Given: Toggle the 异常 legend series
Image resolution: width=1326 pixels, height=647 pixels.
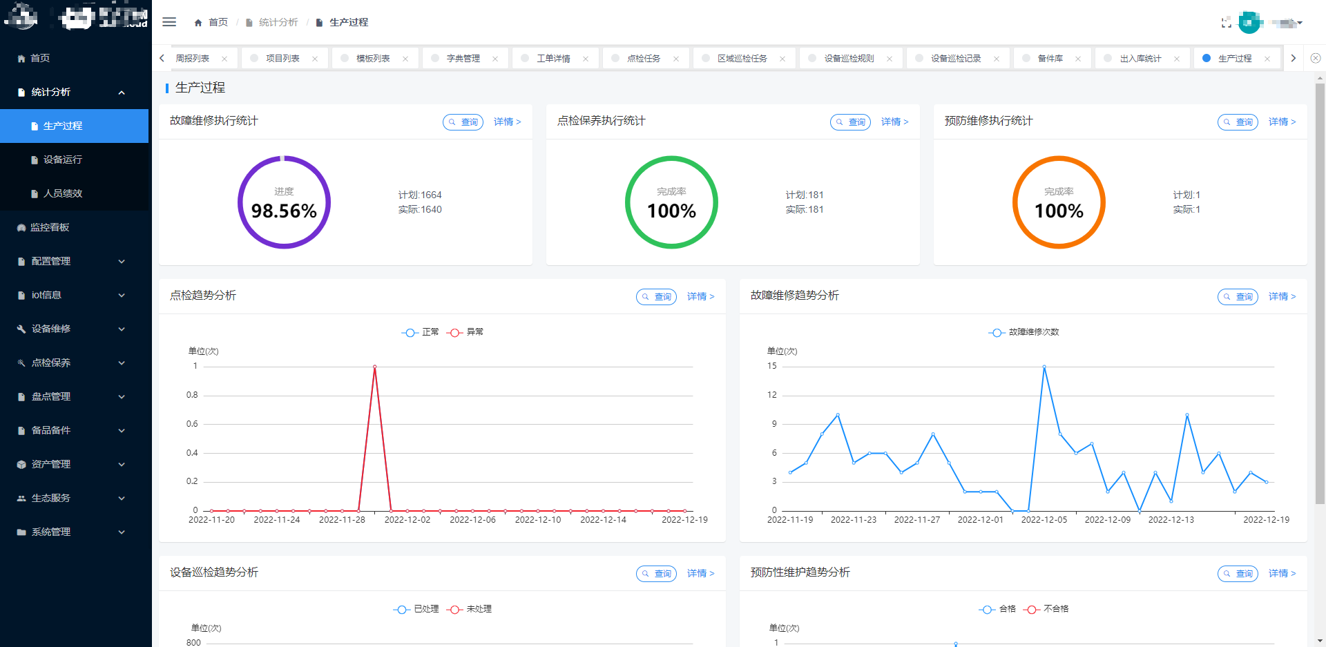Looking at the screenshot, I should click(x=465, y=332).
